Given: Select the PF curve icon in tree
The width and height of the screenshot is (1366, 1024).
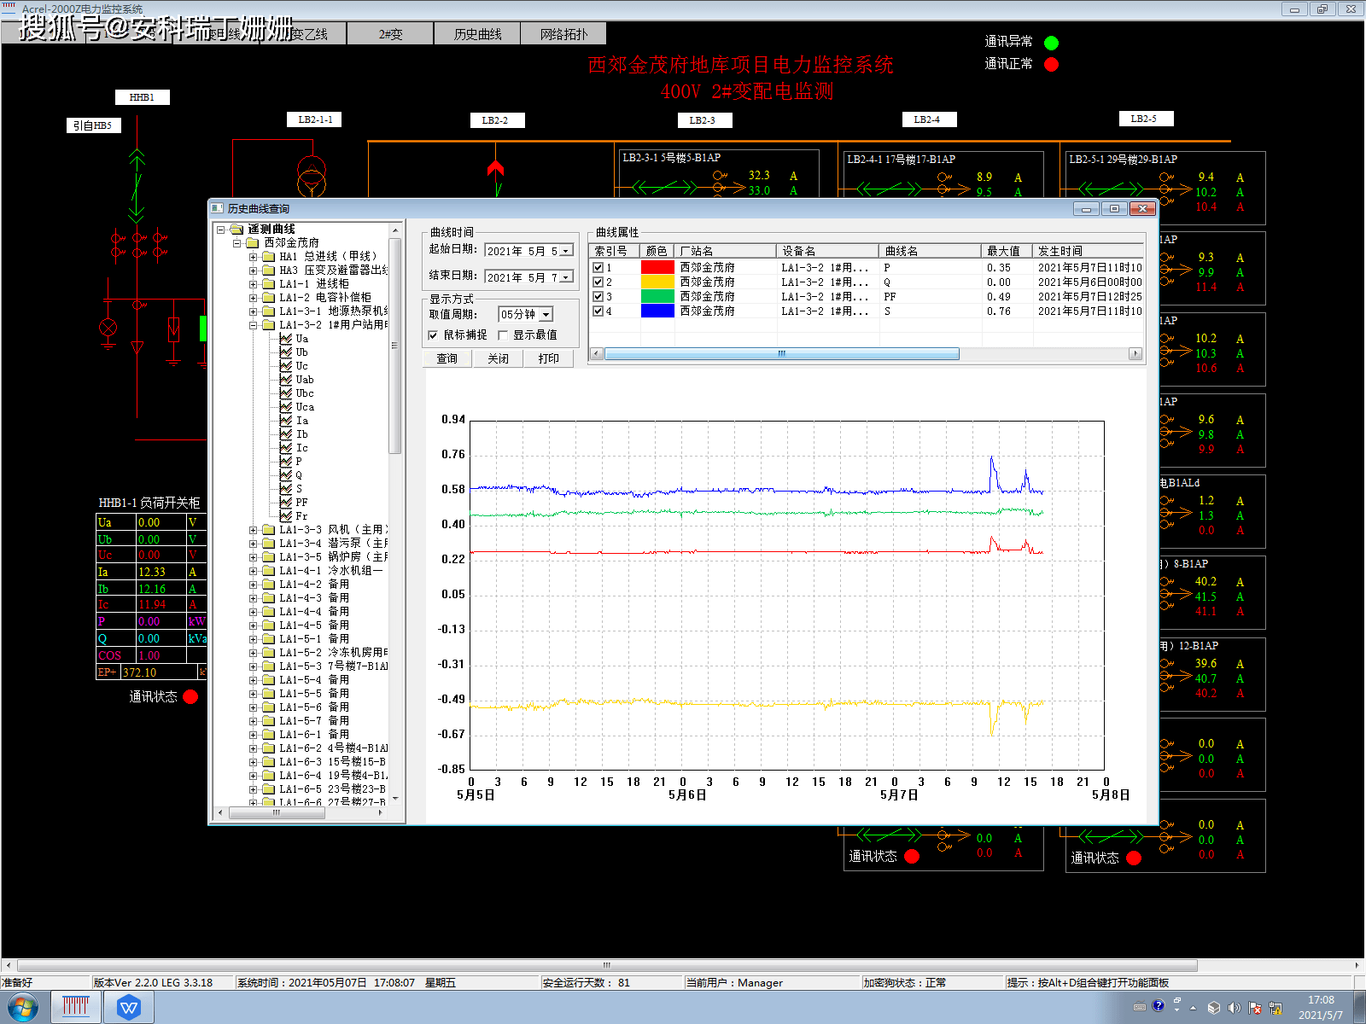Looking at the screenshot, I should coord(286,503).
